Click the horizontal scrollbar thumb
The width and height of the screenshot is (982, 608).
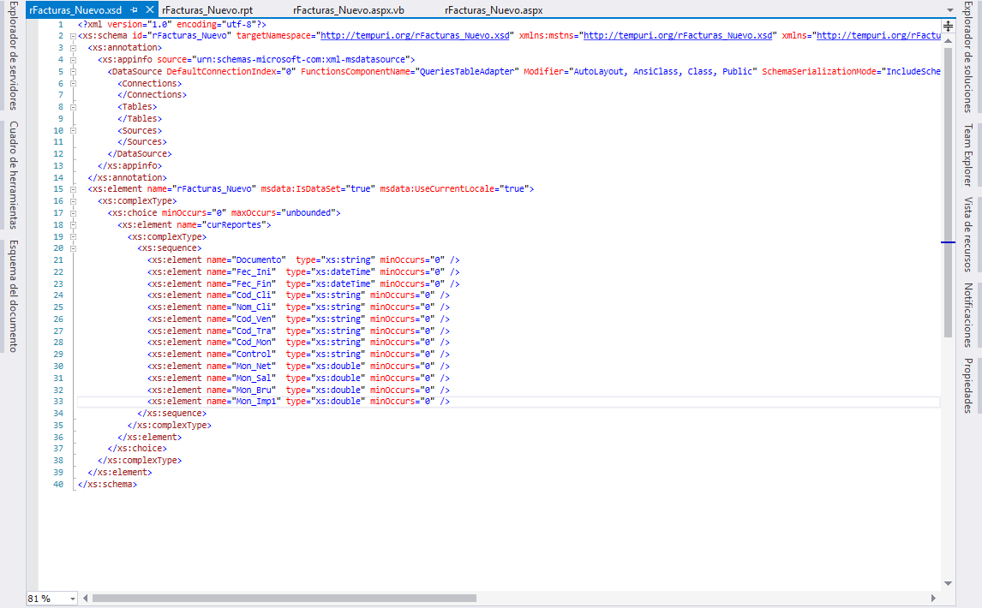point(506,598)
